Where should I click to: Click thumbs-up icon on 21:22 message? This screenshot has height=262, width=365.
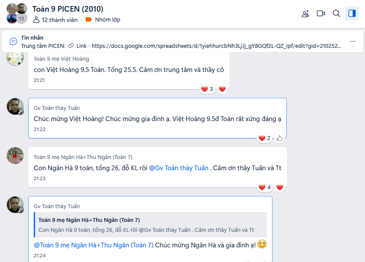click(279, 138)
